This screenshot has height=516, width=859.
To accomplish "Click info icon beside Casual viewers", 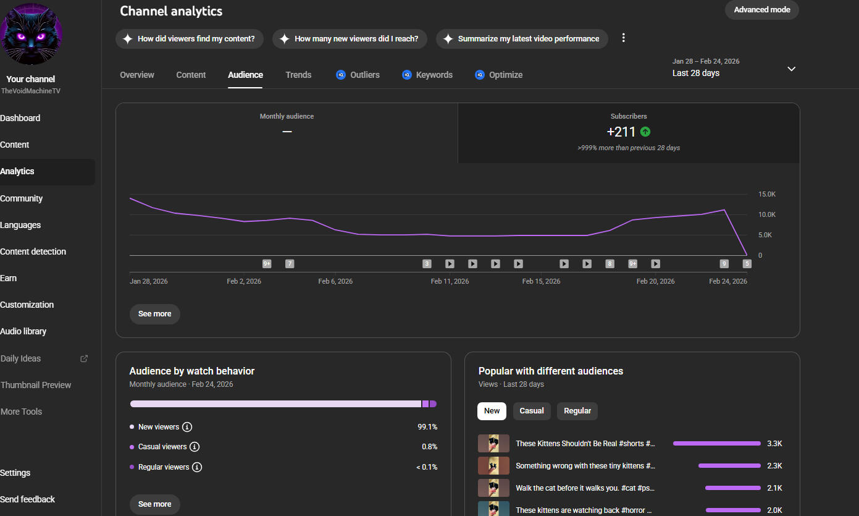I will point(195,447).
